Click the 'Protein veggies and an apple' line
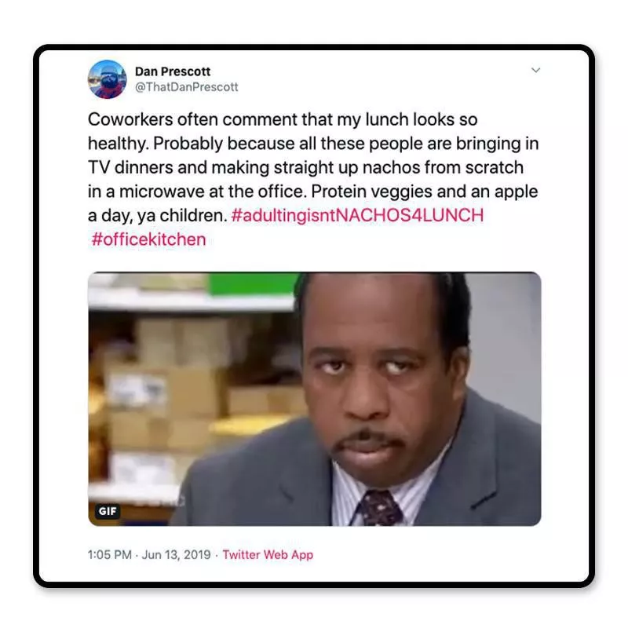Viewport: 628px width, 628px height. point(425,192)
